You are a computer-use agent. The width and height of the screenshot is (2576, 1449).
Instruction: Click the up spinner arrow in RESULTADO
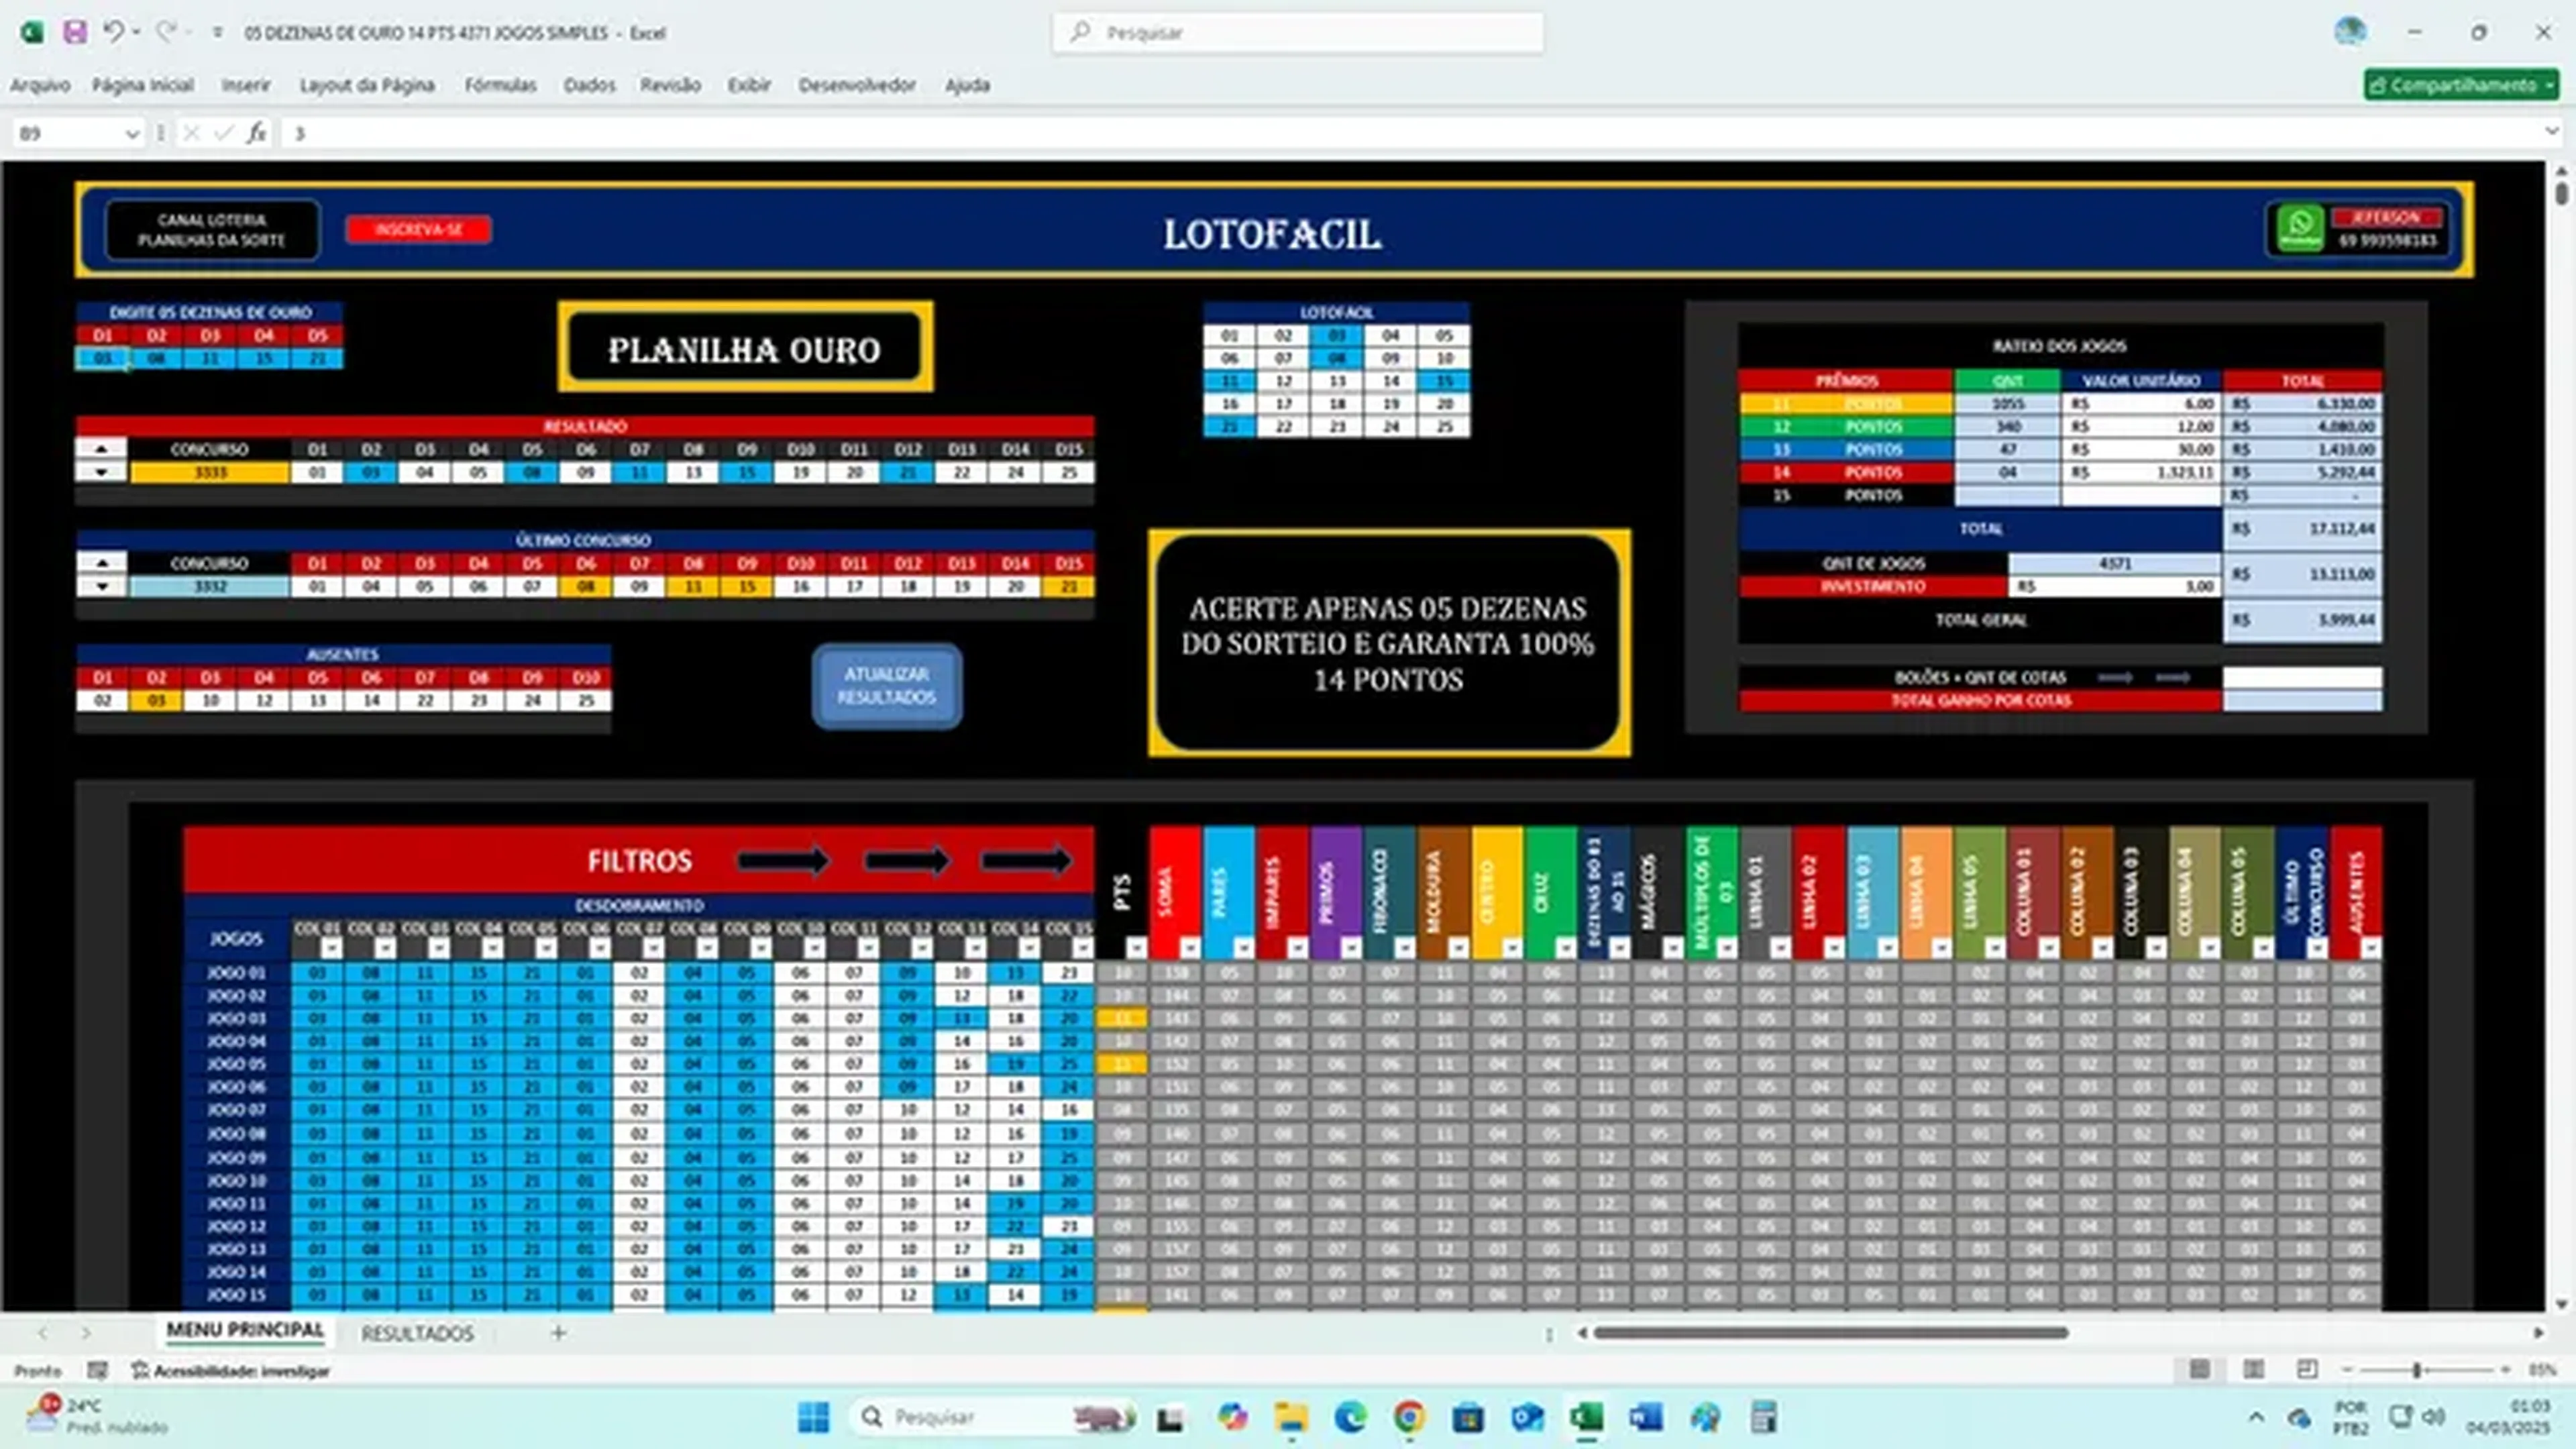(x=101, y=449)
